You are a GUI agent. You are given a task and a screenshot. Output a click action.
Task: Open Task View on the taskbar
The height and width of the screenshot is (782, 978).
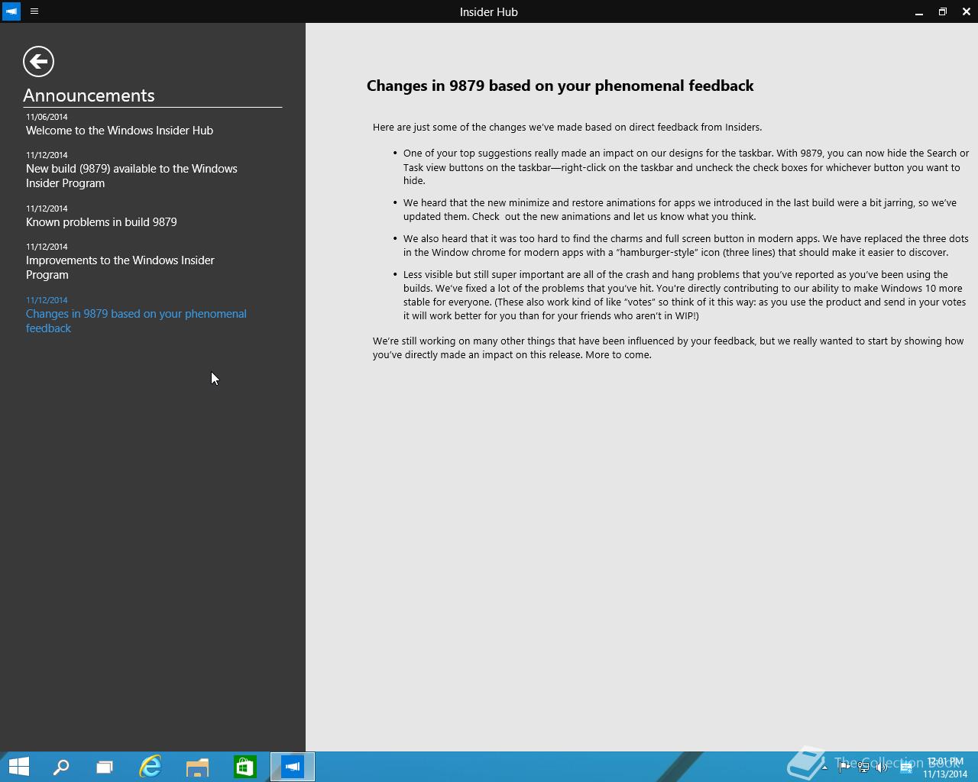click(x=105, y=767)
